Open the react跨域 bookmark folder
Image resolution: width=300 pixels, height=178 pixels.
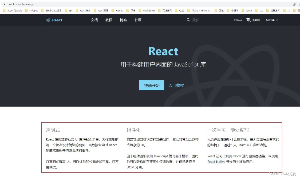tap(83, 10)
